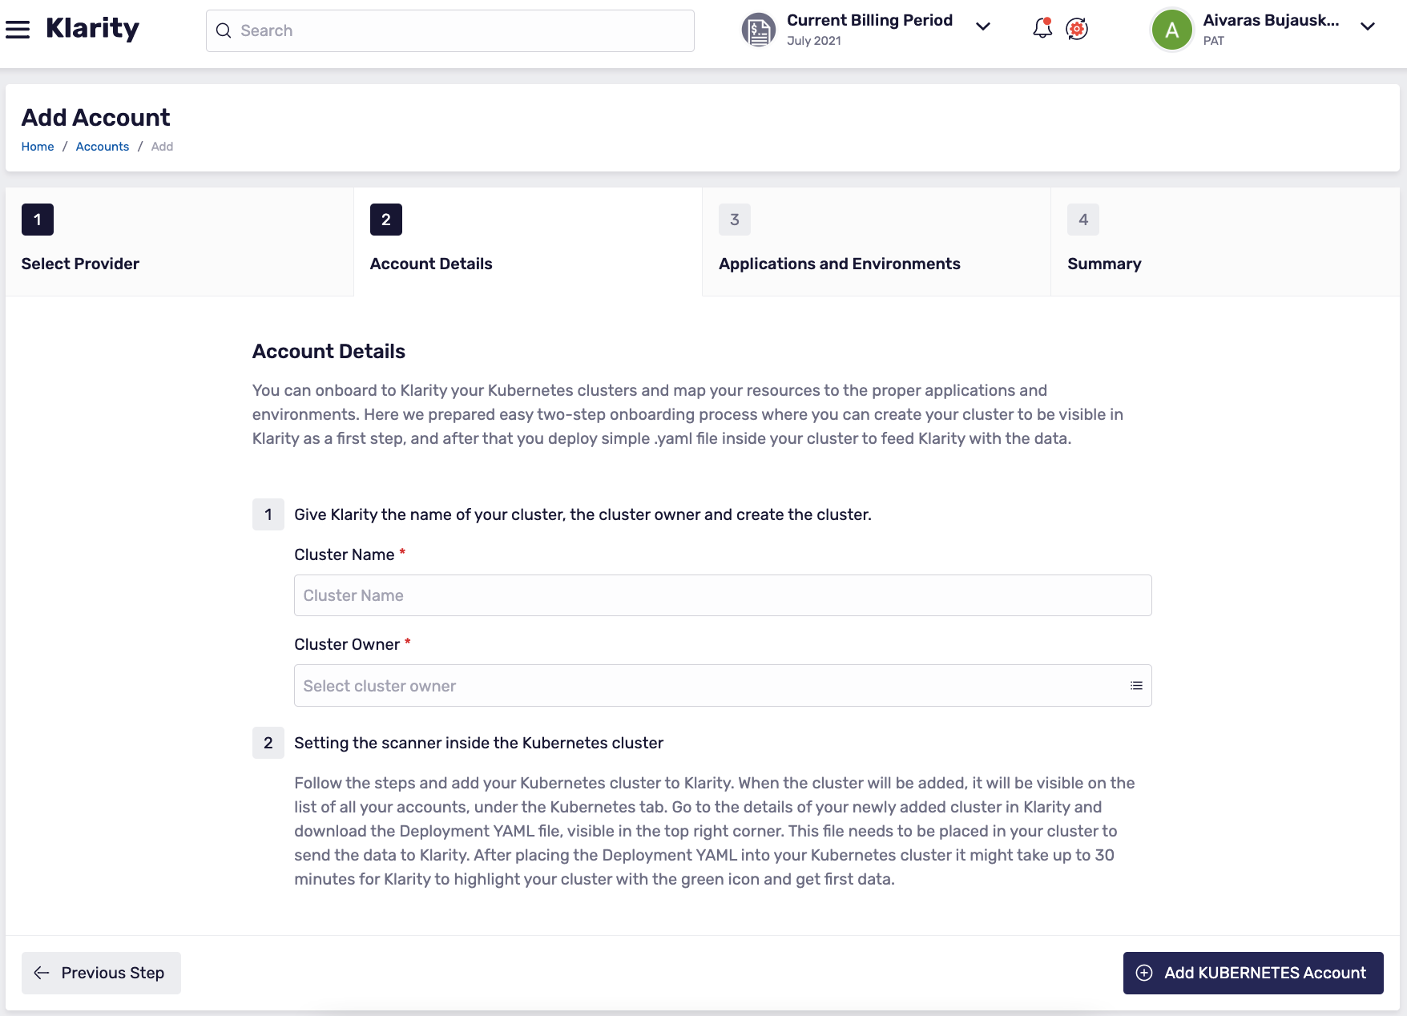This screenshot has width=1407, height=1016.
Task: Follow the Home breadcrumb link
Action: coord(38,147)
